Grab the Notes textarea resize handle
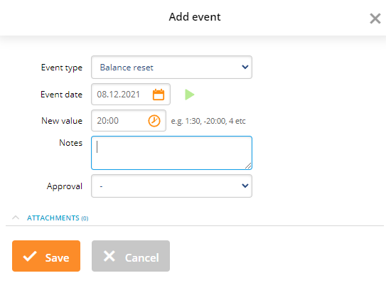The width and height of the screenshot is (386, 283). 248,166
